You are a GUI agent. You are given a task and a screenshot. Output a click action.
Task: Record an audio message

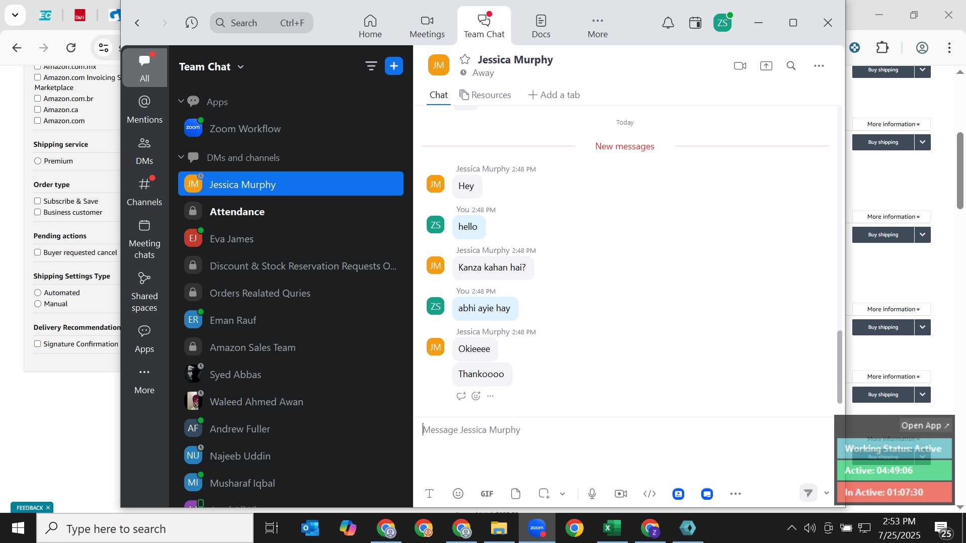(592, 494)
